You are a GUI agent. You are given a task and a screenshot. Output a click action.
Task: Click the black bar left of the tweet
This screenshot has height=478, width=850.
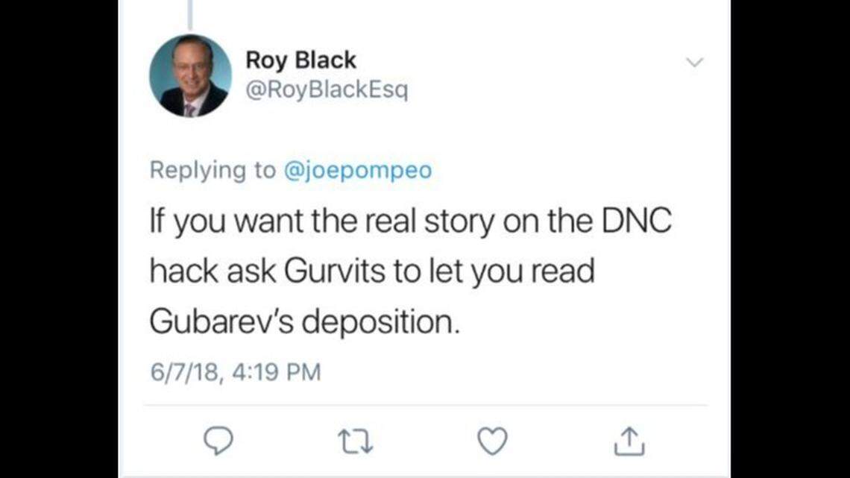pos(58,239)
